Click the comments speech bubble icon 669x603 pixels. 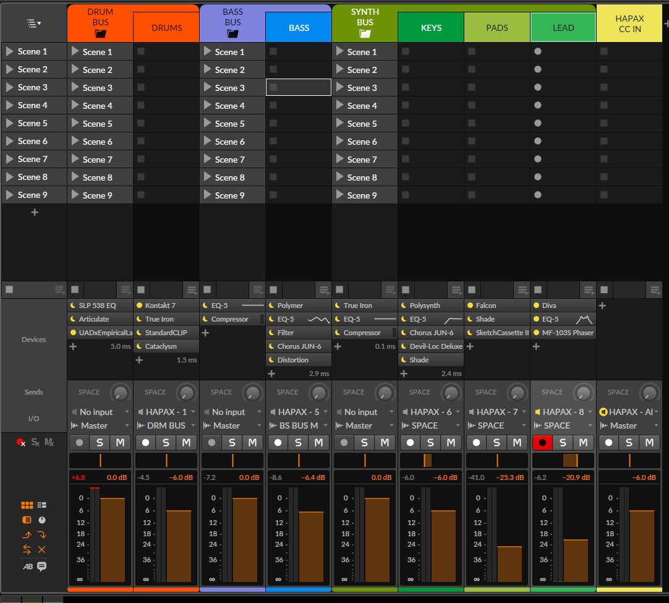pos(42,567)
